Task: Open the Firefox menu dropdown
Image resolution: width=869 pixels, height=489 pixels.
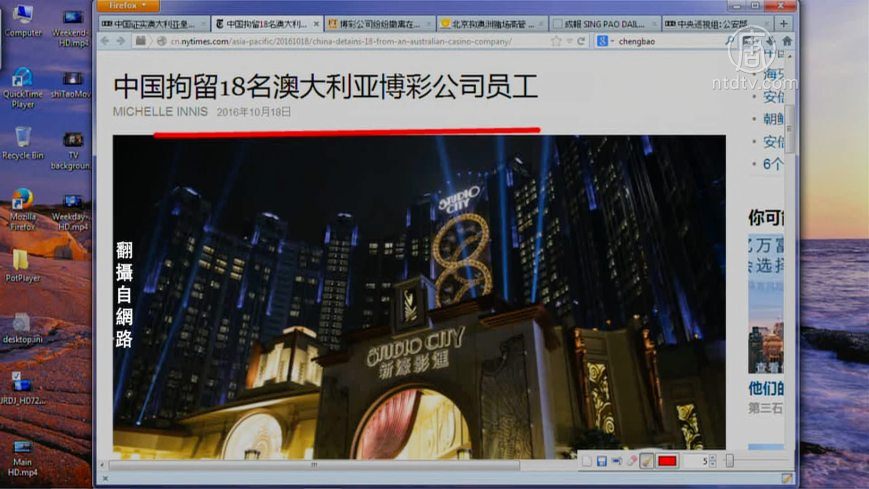Action: (x=128, y=5)
